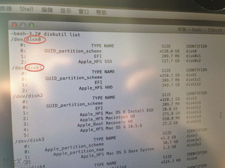Click the Mac OS X 10.5.6 entry
This screenshot has width=225, height=168.
tap(124, 127)
